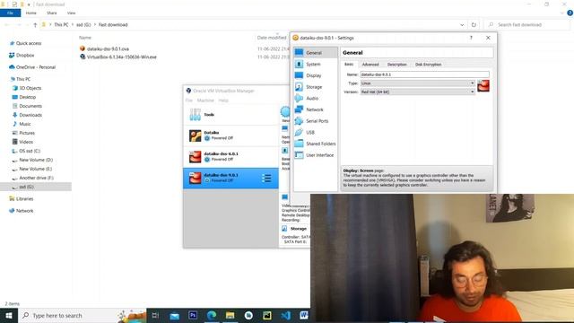Click This PC in the address breadcrumb
This screenshot has height=323, width=574.
pos(61,25)
